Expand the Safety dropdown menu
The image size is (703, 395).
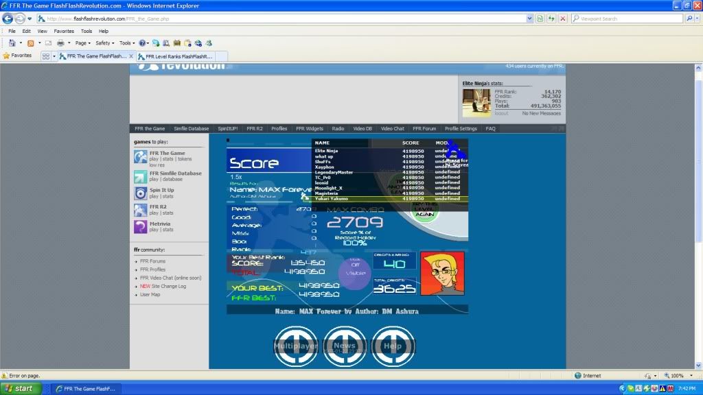[104, 43]
